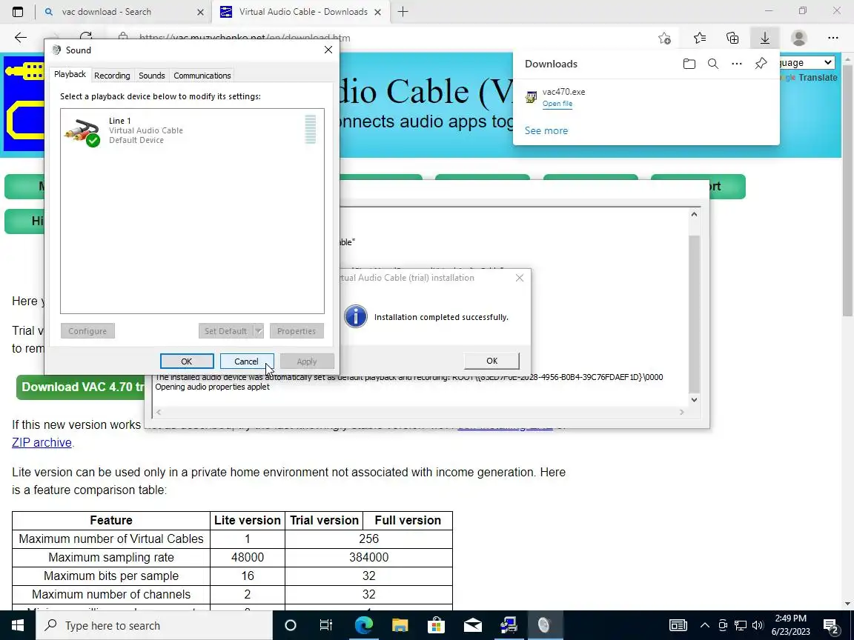Close the vac download Search tab

click(200, 12)
